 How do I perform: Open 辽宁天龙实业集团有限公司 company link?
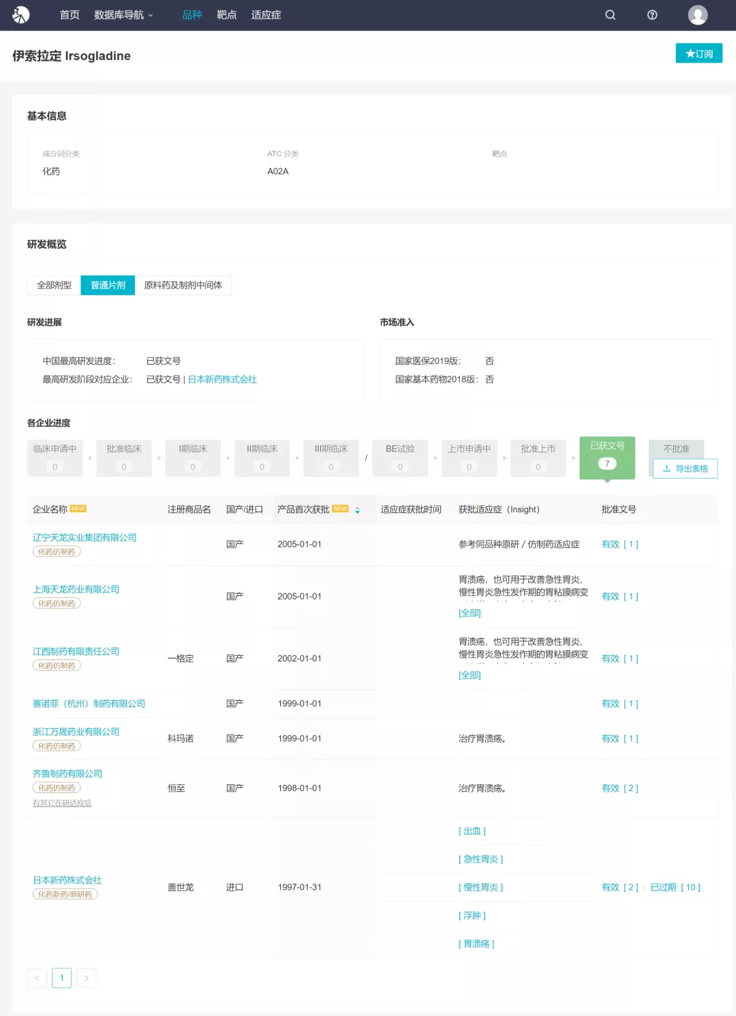coord(85,537)
